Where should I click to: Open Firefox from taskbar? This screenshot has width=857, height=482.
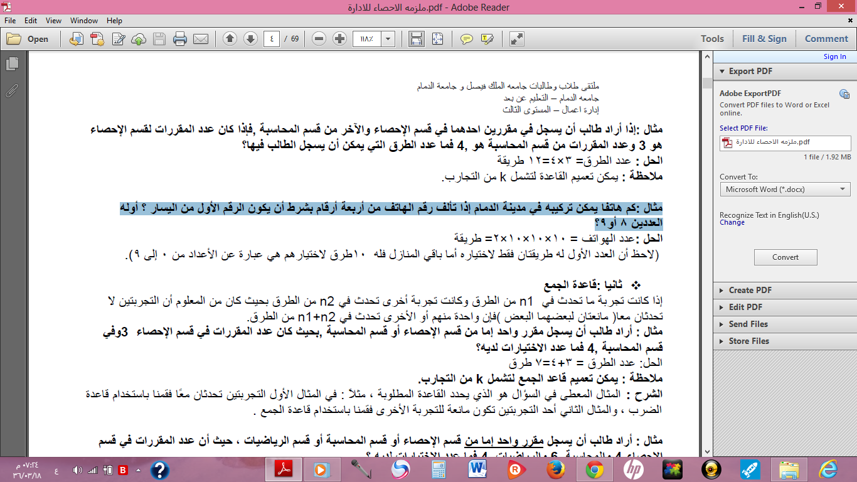point(556,469)
